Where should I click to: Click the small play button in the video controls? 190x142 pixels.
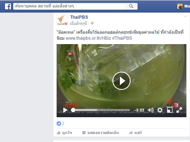pyautogui.click(x=65, y=110)
